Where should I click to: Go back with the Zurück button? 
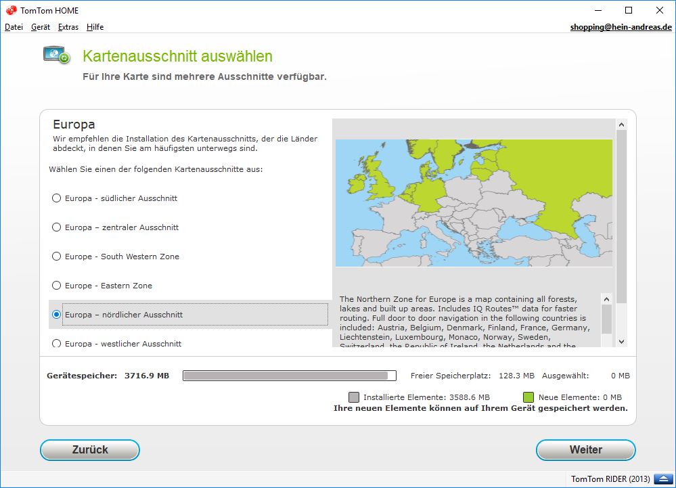click(x=90, y=450)
